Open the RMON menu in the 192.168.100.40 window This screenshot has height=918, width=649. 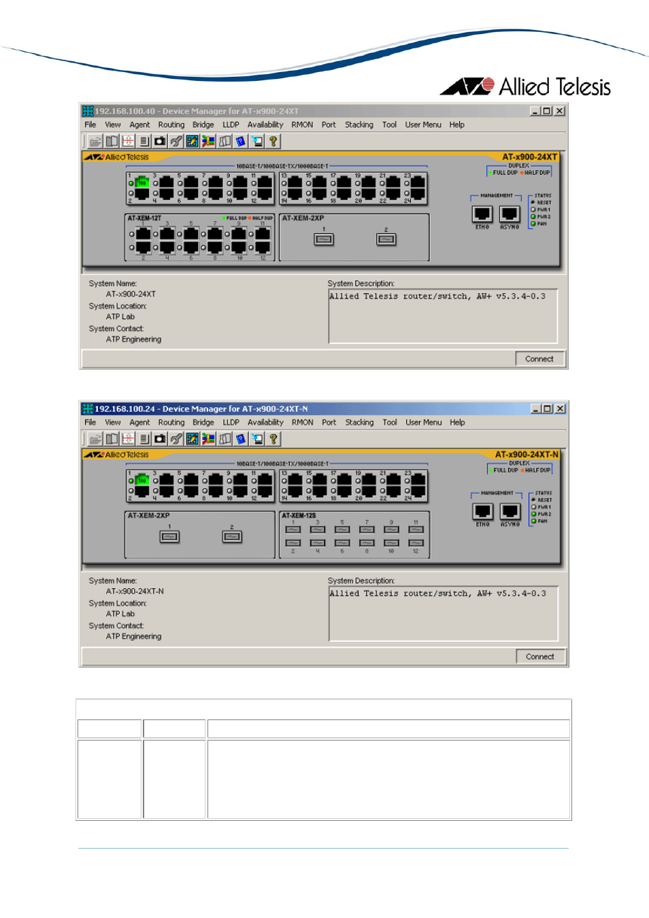coord(303,125)
